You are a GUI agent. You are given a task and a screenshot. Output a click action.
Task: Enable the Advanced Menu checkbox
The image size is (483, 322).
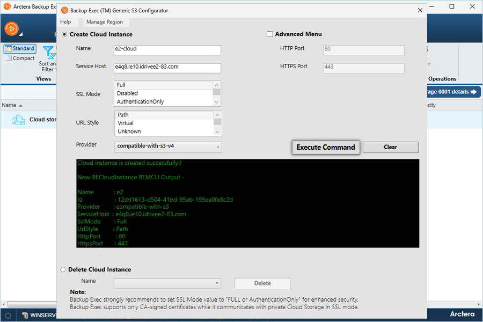pyautogui.click(x=270, y=34)
